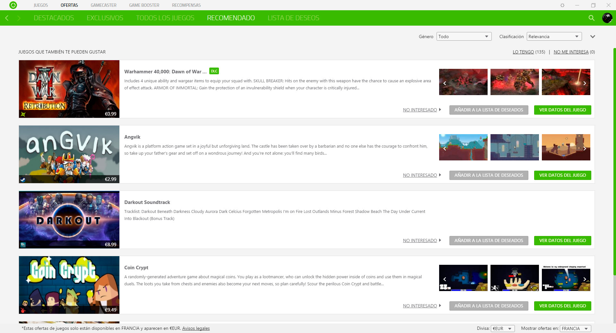Add Coin Crypt to wishlist

pyautogui.click(x=489, y=306)
